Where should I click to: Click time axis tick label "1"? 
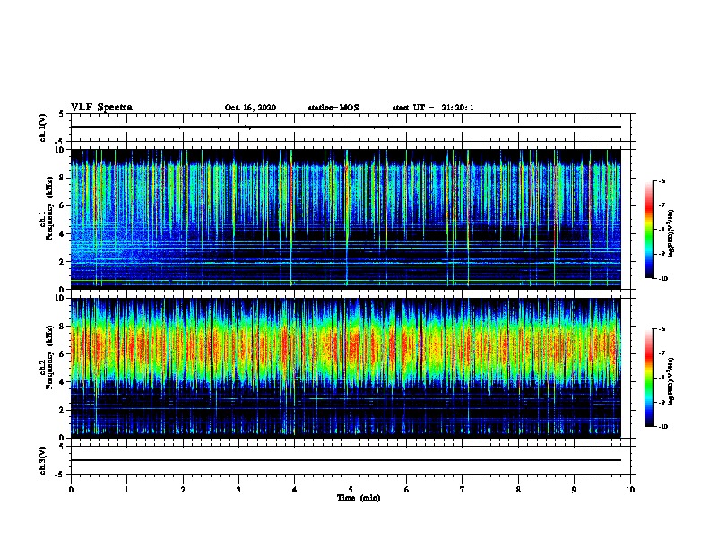pos(126,490)
